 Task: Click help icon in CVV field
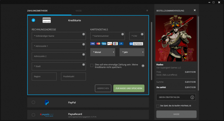142,34
